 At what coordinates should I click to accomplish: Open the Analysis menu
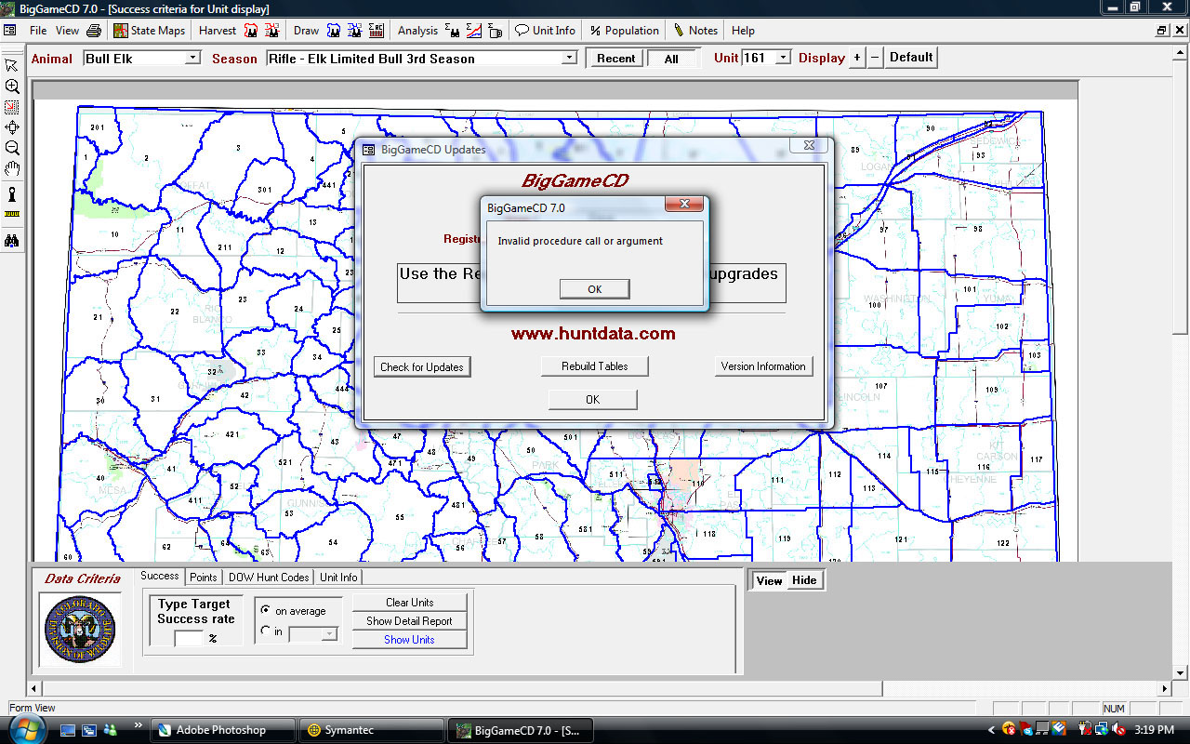[x=417, y=31]
